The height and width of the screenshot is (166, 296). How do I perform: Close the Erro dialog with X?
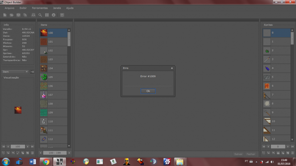point(172,68)
